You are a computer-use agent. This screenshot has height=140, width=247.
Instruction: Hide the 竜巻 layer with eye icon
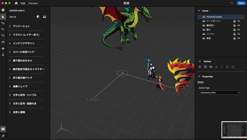(x=239, y=38)
